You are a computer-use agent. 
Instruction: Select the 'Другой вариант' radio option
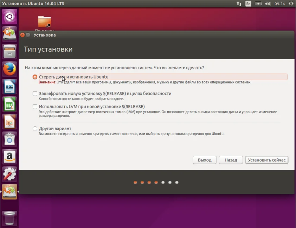35,129
